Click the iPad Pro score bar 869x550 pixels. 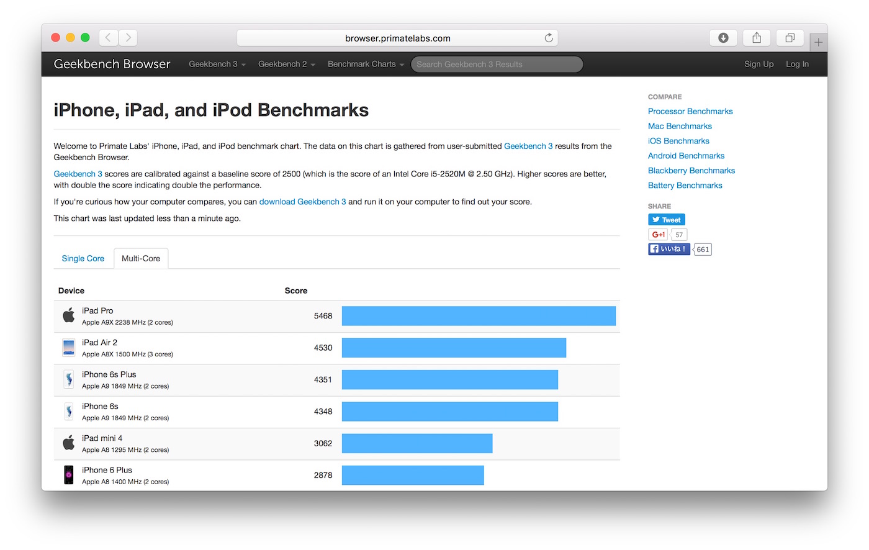tap(479, 316)
